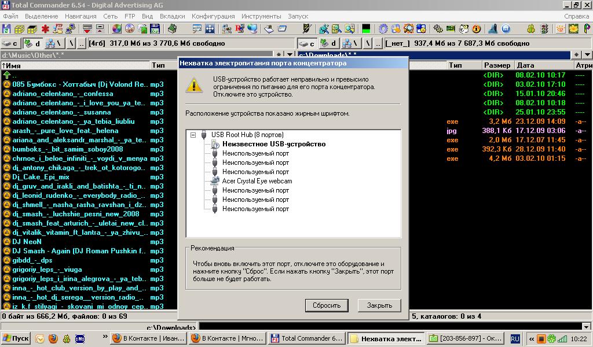The width and height of the screenshot is (593, 347).
Task: Click the orange info icon in toolbar
Action: coord(477,29)
